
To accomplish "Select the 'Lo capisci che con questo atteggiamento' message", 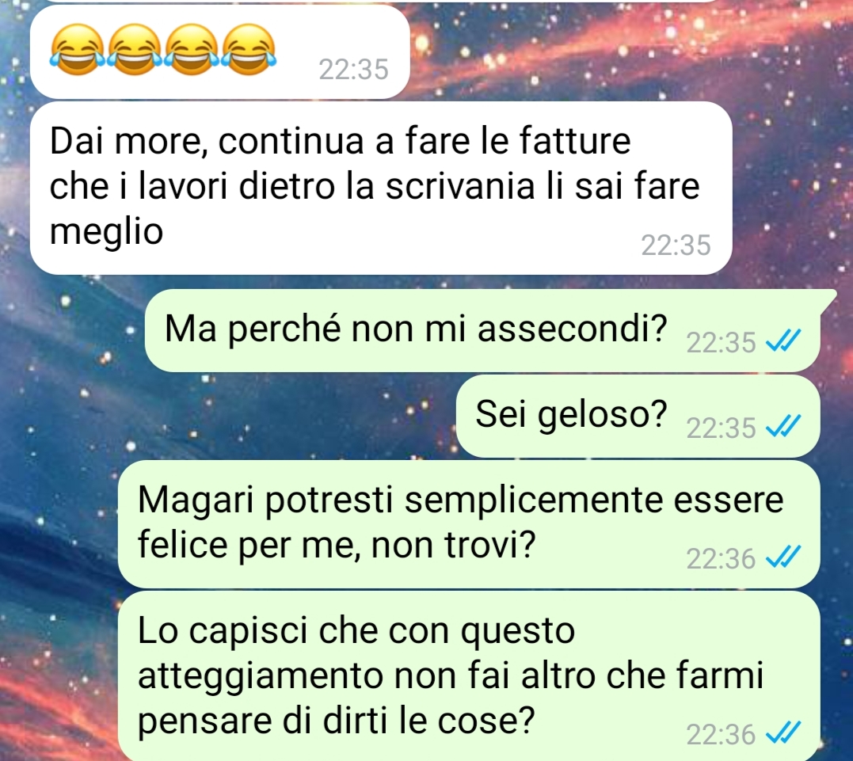I will (469, 676).
